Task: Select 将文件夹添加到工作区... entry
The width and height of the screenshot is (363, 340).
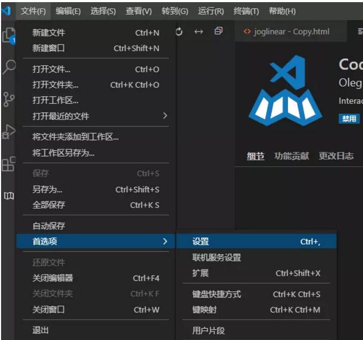Action: [x=96, y=137]
